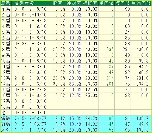152x133 pixels.
Task: Click 単回値 43 in 10番 row
Action: coord(111,61)
